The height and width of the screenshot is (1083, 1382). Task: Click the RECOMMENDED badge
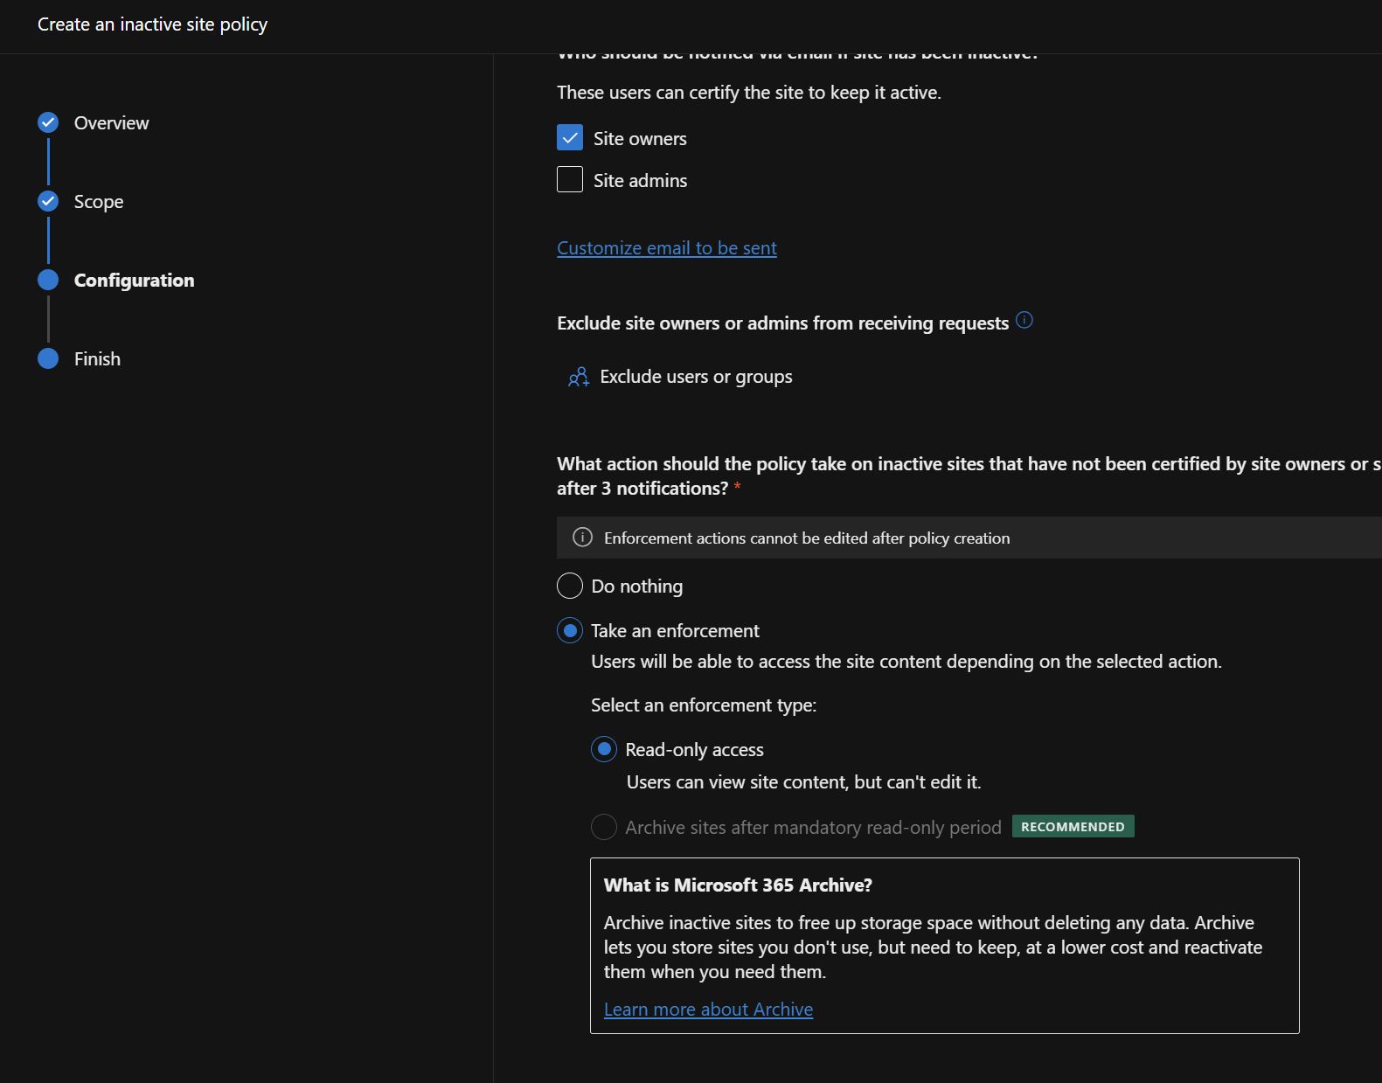(x=1073, y=826)
